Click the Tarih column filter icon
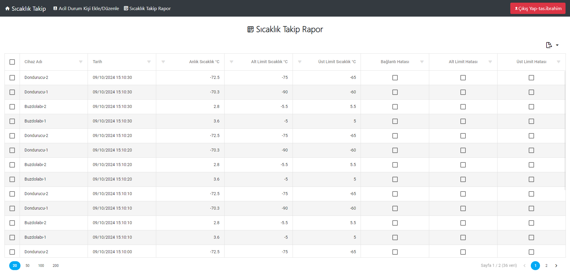 tap(149, 62)
